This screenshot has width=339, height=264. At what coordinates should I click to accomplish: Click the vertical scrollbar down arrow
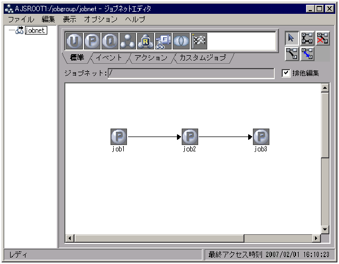(325, 229)
